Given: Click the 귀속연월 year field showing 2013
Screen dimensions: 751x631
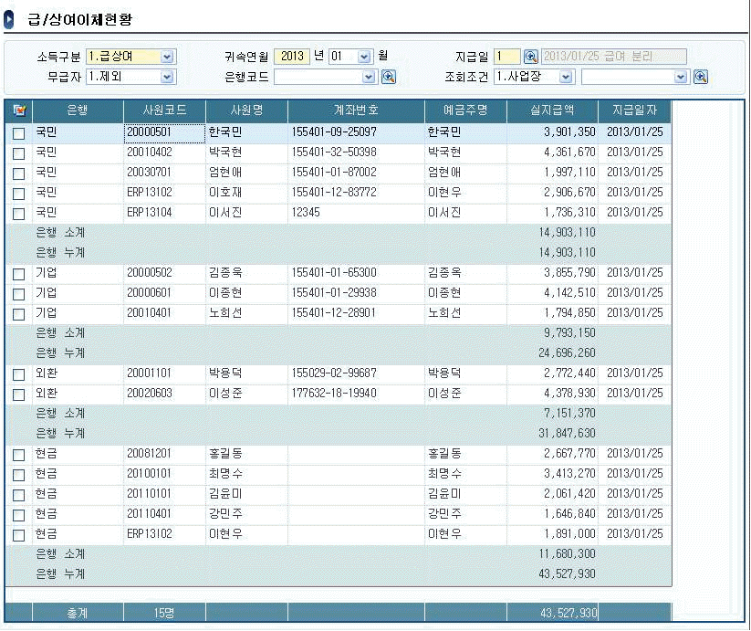Looking at the screenshot, I should click(292, 57).
